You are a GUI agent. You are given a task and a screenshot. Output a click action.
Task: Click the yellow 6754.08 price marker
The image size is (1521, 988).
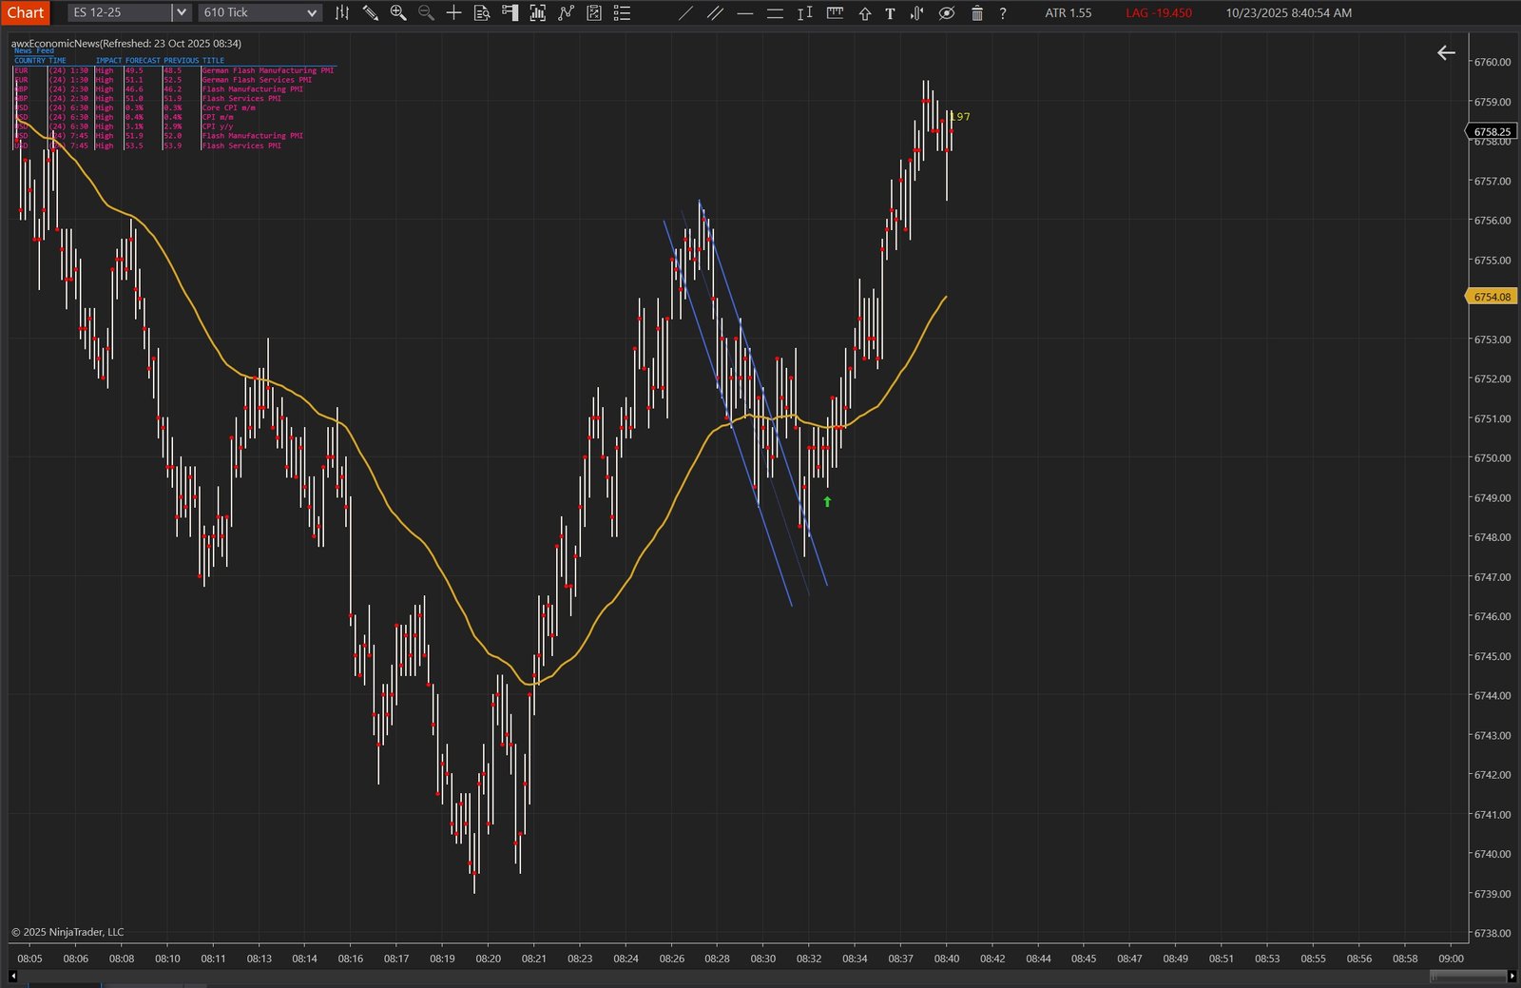(x=1491, y=297)
